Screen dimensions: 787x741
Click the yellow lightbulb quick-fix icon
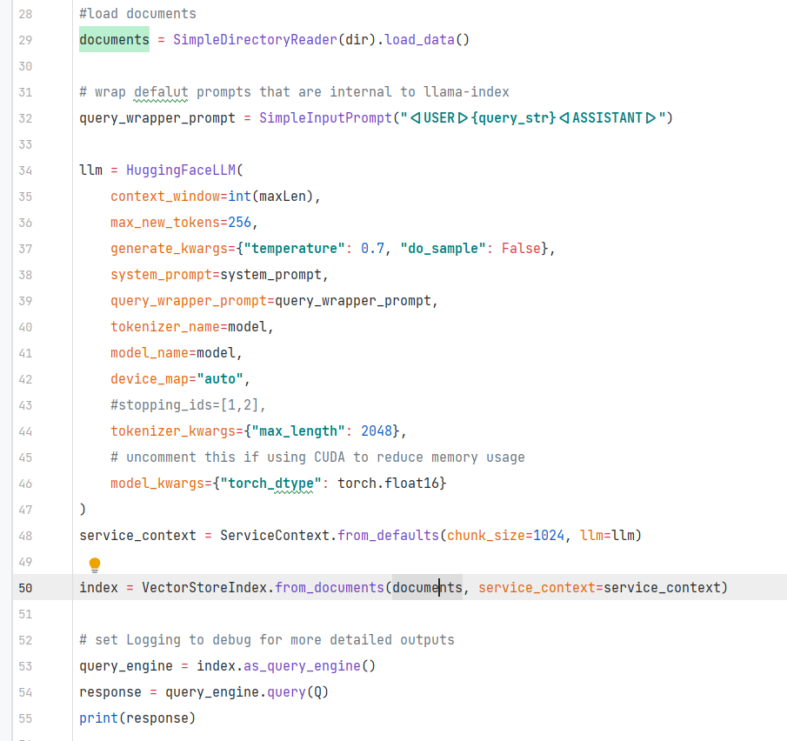point(95,564)
